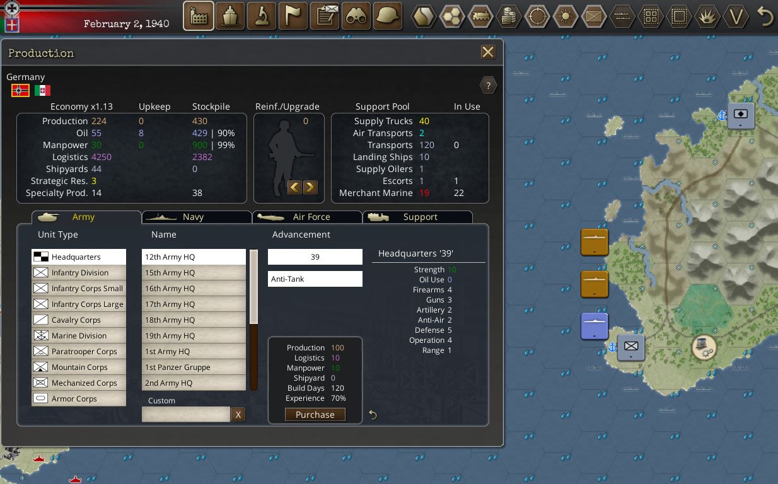Open the Diplomacy flag button
778x484 pixels.
click(x=293, y=16)
